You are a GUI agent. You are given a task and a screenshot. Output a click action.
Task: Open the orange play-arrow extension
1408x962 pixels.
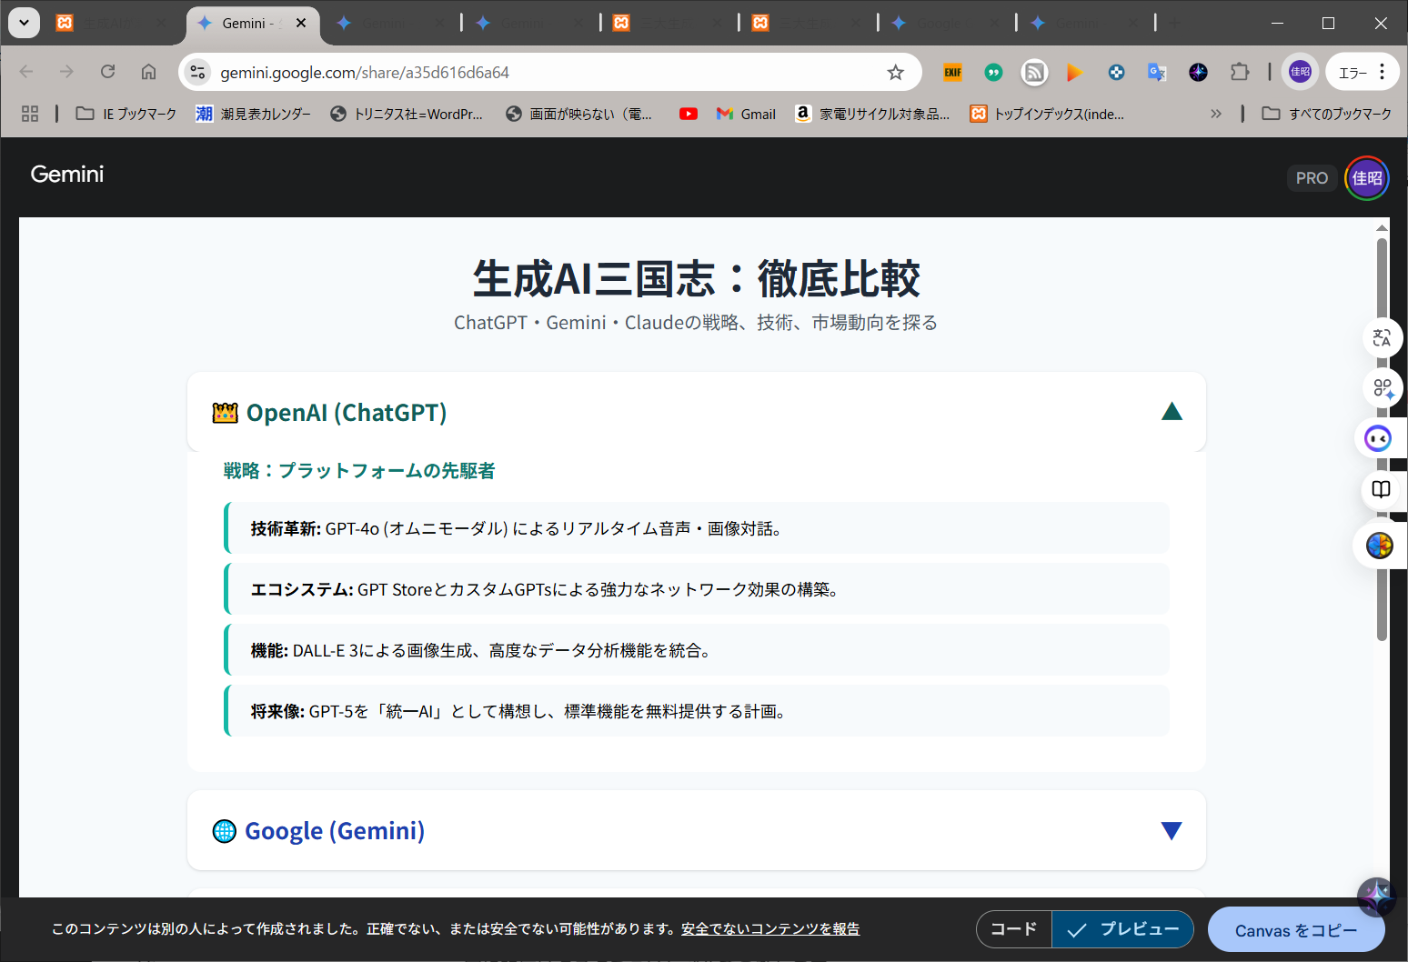pos(1075,73)
